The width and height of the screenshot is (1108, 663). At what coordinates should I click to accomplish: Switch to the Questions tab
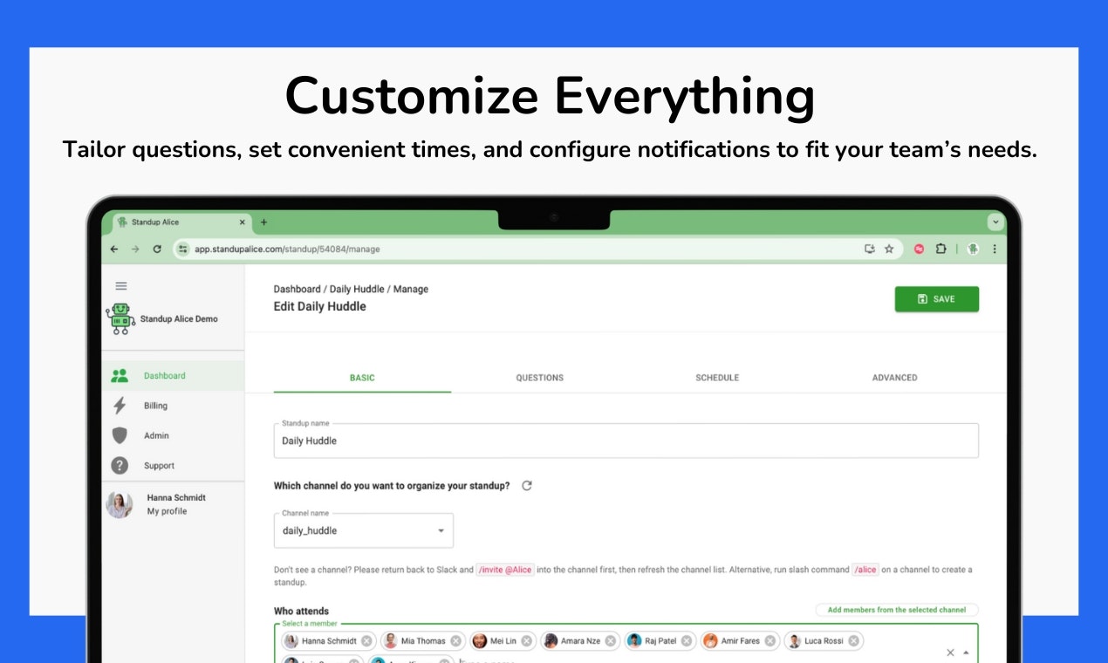tap(540, 378)
